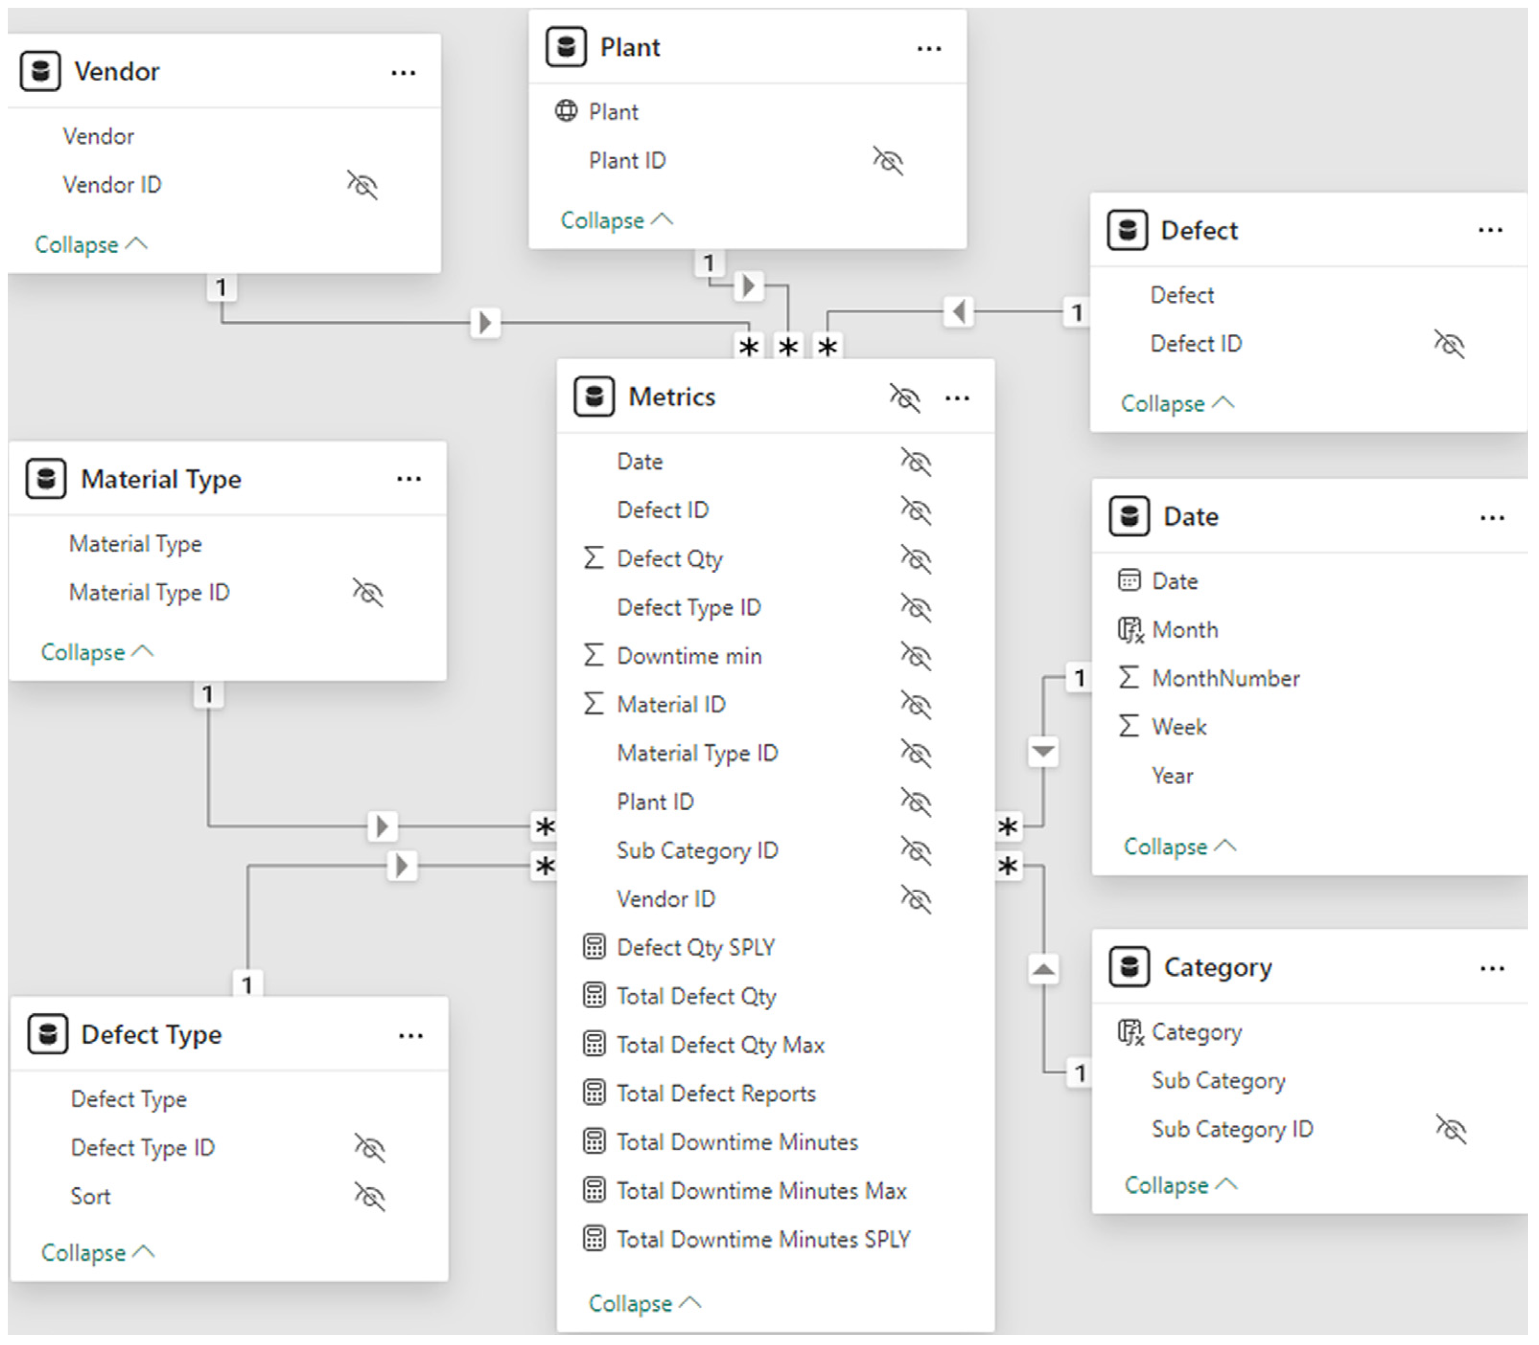This screenshot has width=1539, height=1345.
Task: Toggle visibility of the Metrics table header
Action: 904,397
